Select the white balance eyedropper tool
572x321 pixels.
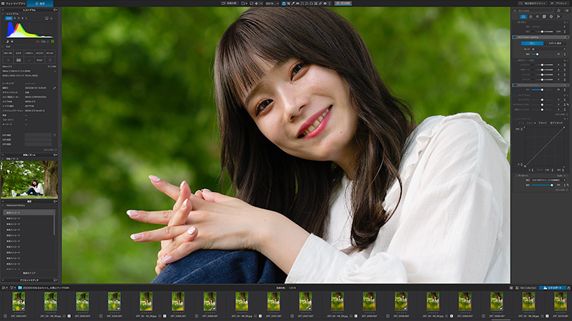tap(293, 4)
